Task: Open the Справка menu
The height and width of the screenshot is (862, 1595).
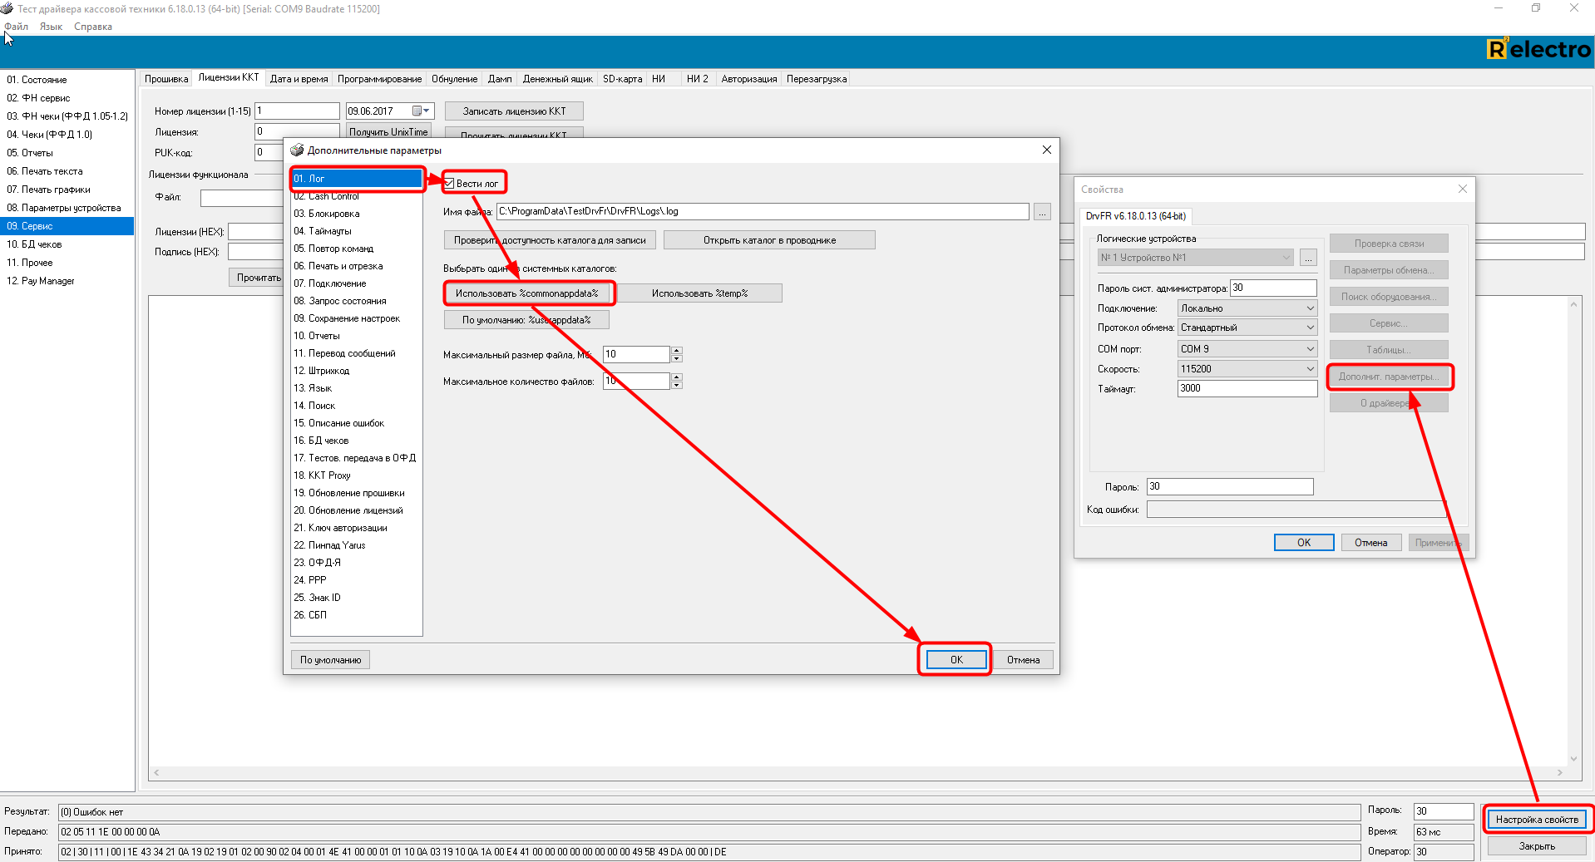Action: pyautogui.click(x=92, y=27)
